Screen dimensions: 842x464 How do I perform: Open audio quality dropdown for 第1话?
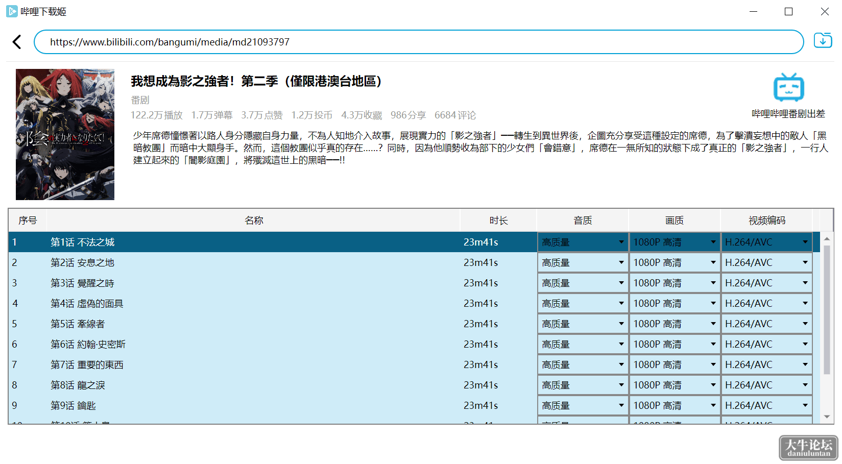coord(583,242)
